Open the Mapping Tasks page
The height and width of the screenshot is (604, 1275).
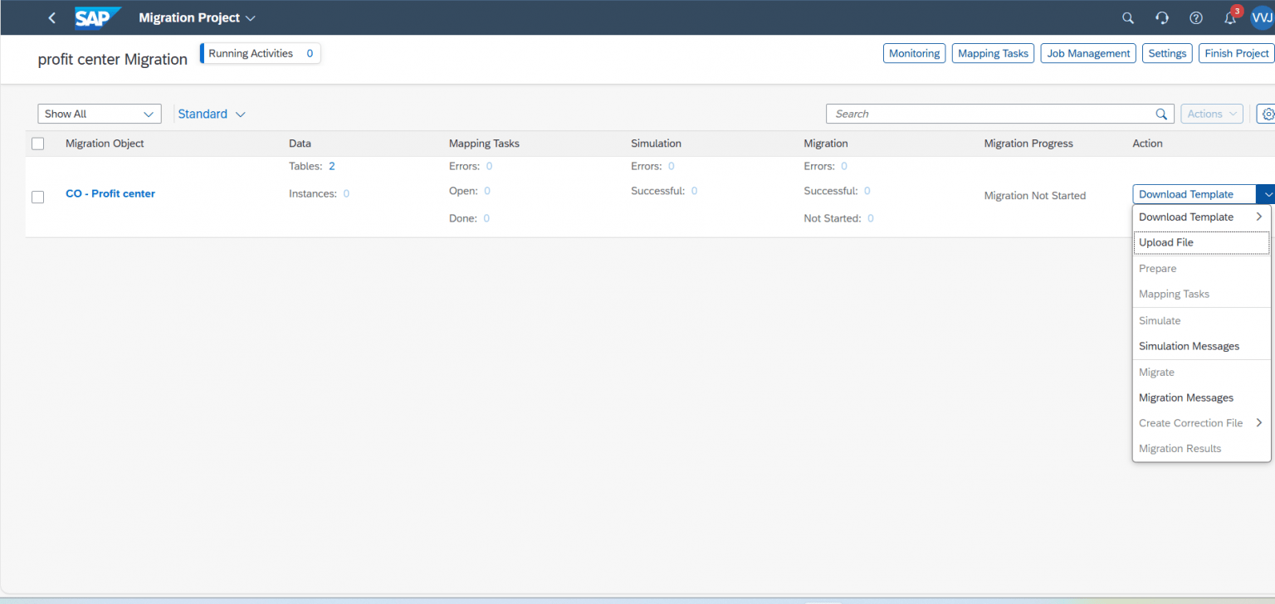[993, 52]
